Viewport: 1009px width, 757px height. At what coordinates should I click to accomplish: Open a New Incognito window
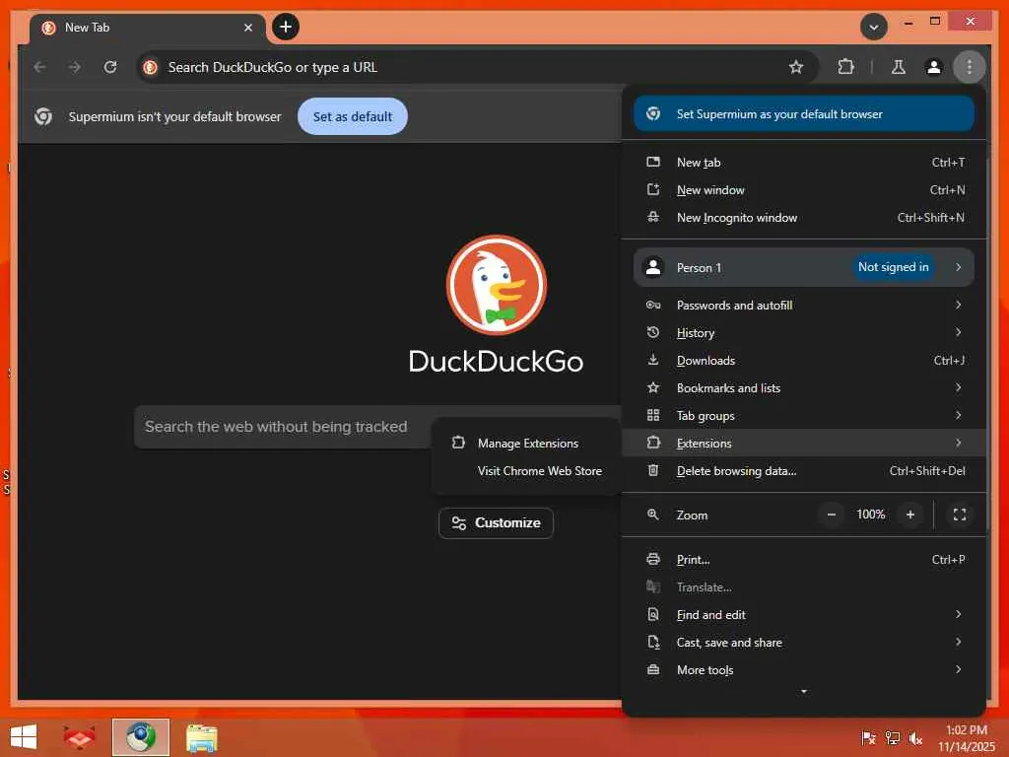click(x=804, y=218)
